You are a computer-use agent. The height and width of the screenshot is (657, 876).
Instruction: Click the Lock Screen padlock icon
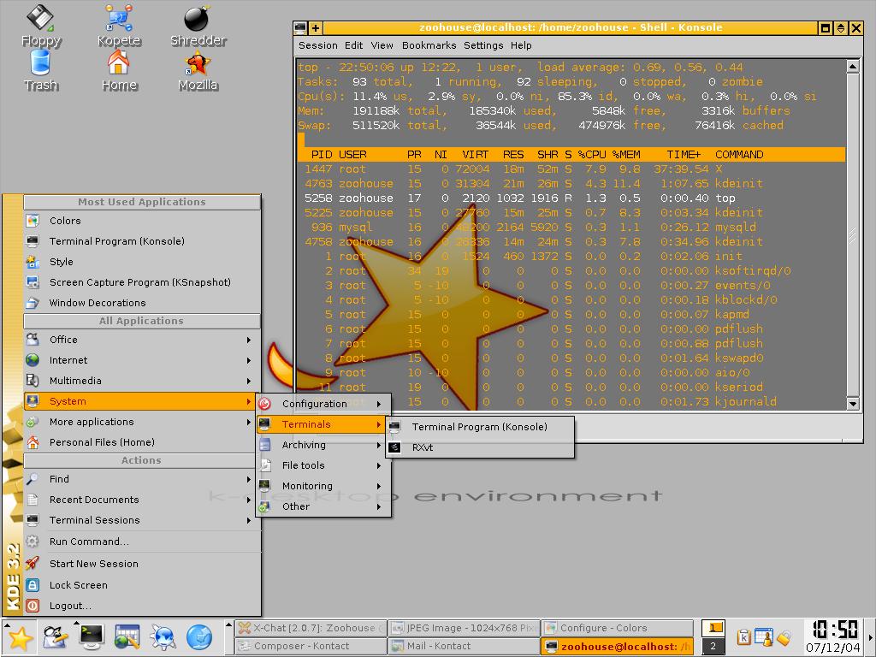coord(33,585)
